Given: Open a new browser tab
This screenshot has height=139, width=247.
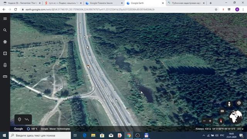Looking at the screenshot, I should (x=211, y=3).
